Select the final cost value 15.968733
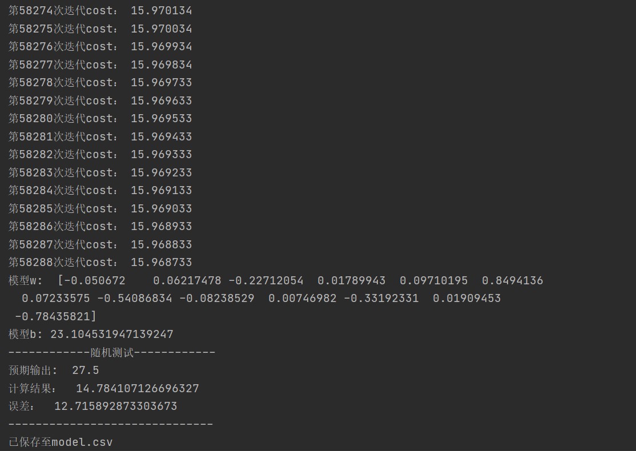This screenshot has height=451, width=636. coord(162,263)
